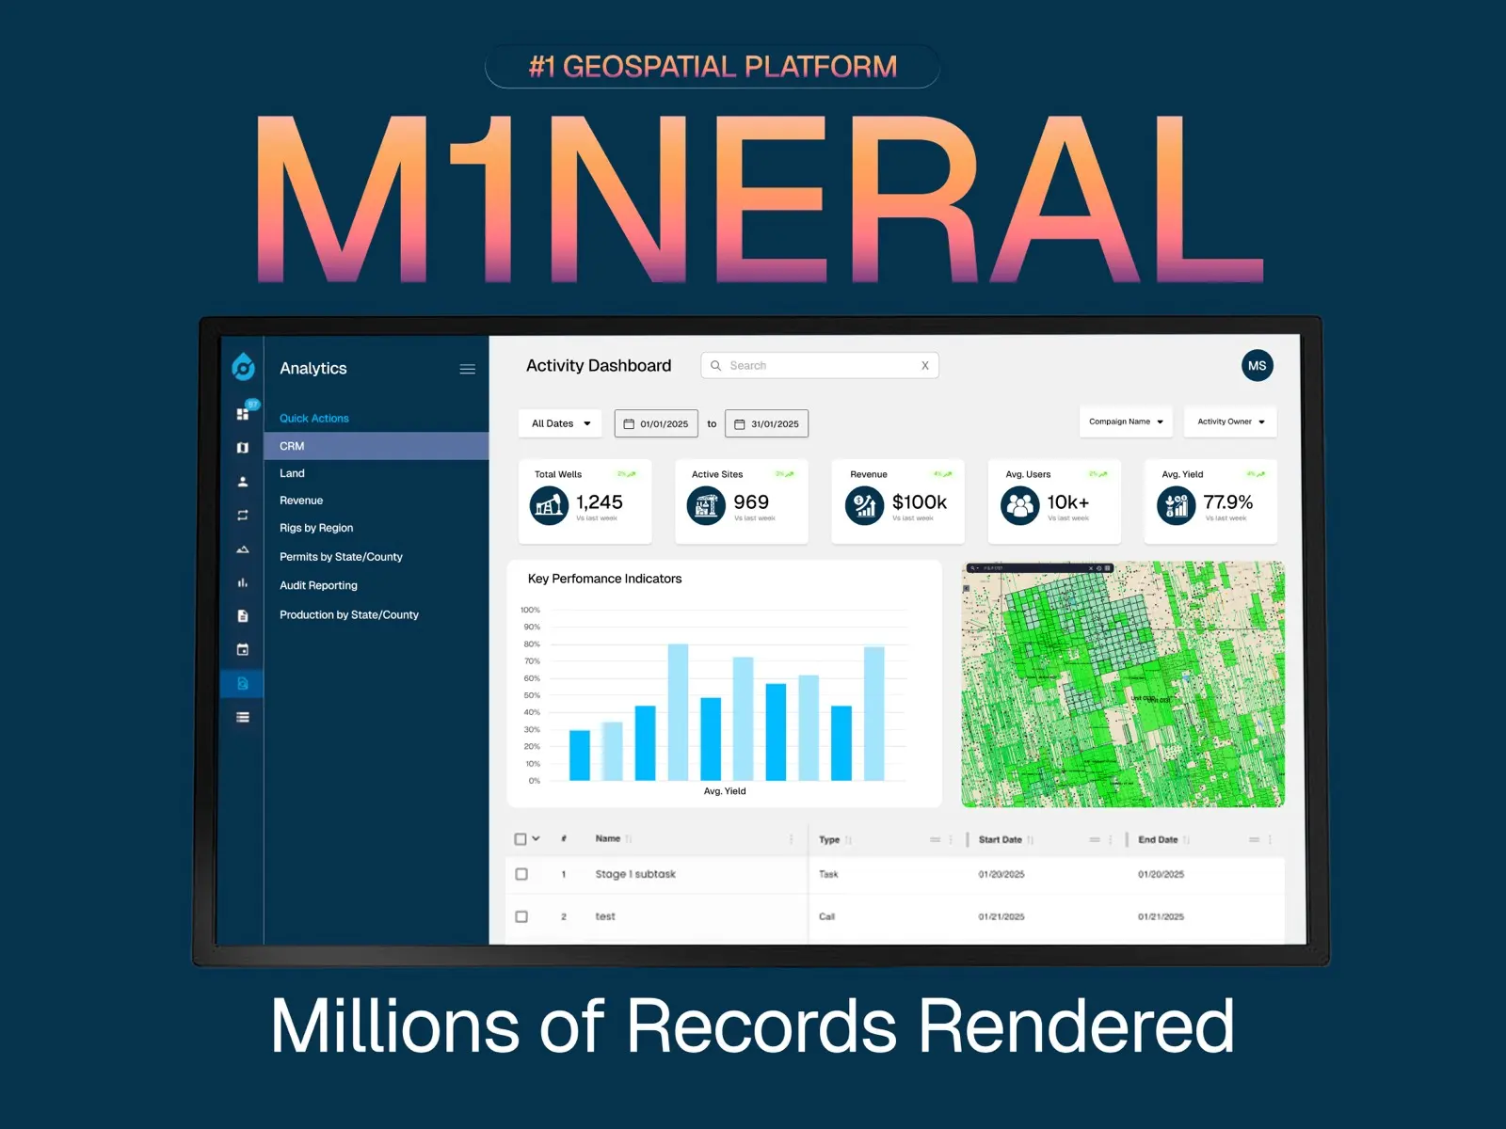Image resolution: width=1506 pixels, height=1129 pixels.
Task: Click the Call type cell in the test row
Action: pyautogui.click(x=827, y=916)
